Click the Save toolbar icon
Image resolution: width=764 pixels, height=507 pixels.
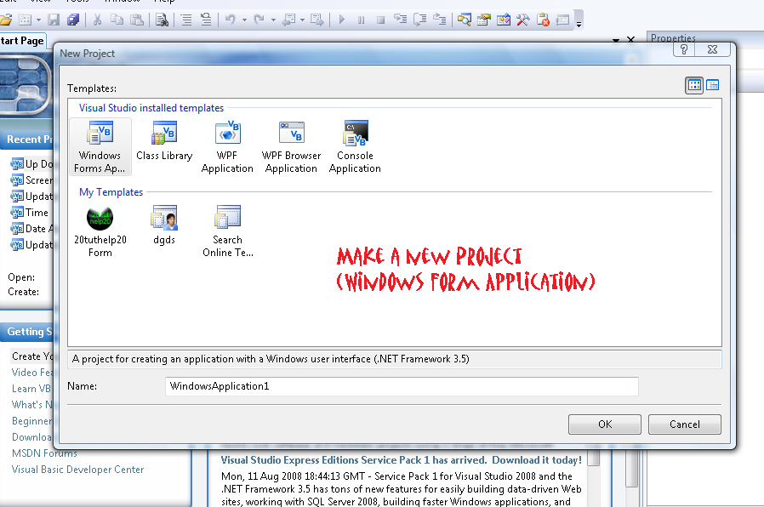pyautogui.click(x=54, y=20)
